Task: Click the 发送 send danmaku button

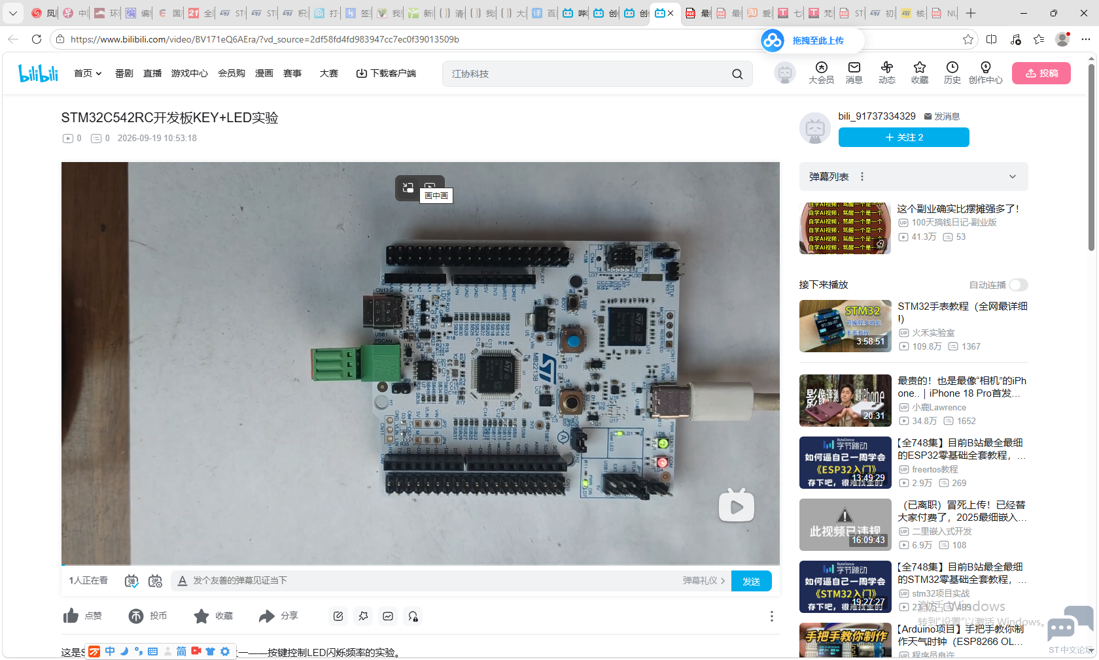Action: point(752,581)
